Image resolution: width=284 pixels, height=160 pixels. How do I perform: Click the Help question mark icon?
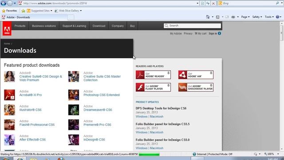pyautogui.click(x=277, y=17)
